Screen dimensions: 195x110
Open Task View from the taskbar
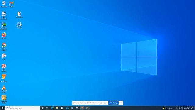pos(47,108)
